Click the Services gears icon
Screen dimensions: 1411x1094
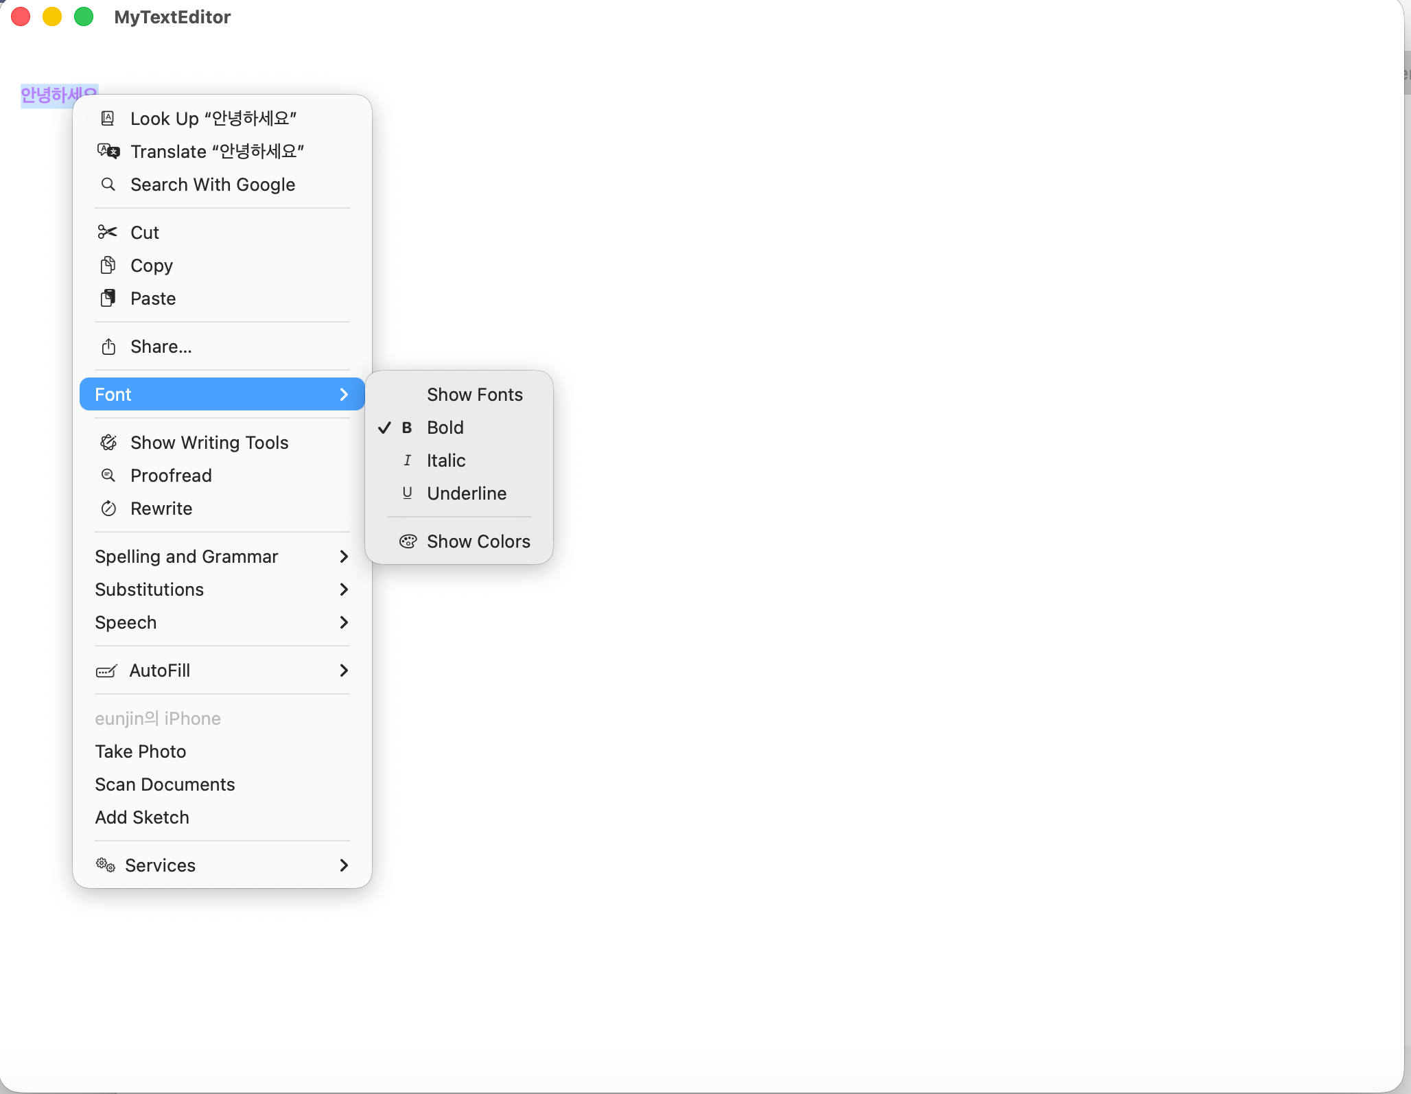[x=106, y=865]
